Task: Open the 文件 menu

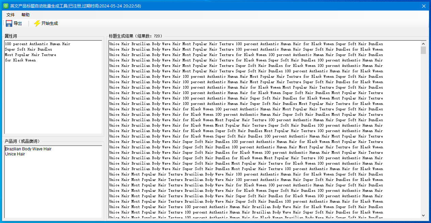Action: (x=11, y=15)
